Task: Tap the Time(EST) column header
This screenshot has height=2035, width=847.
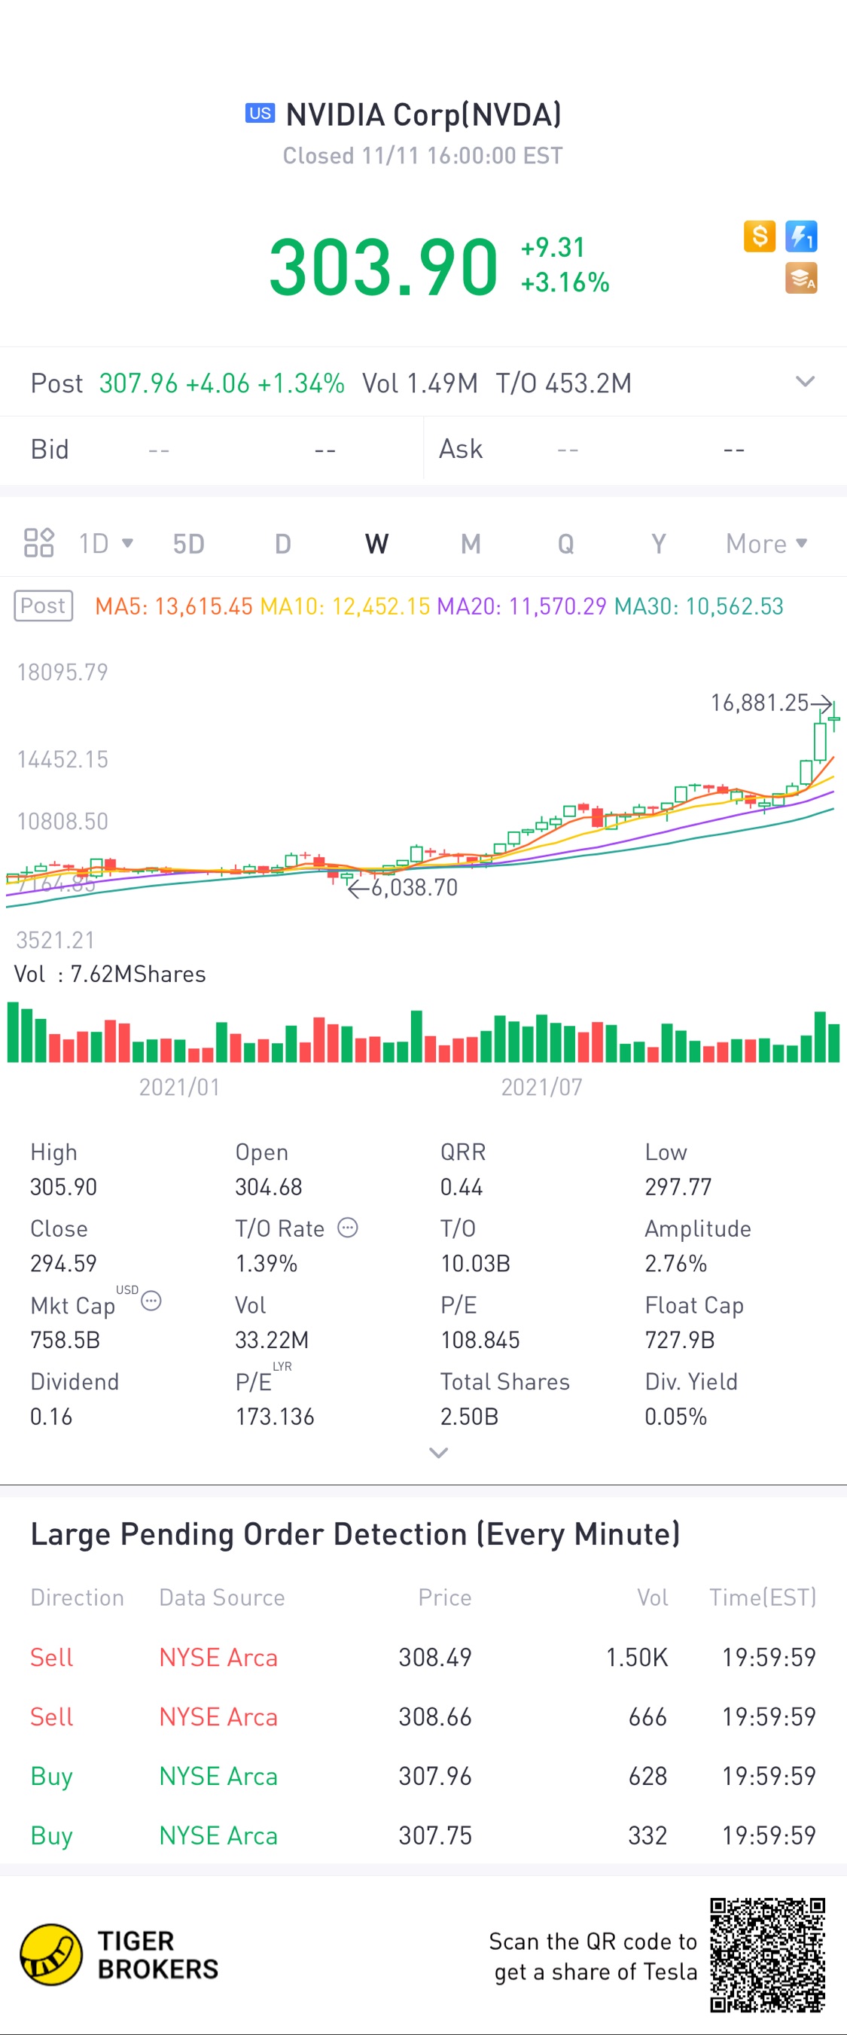Action: coord(763,1597)
